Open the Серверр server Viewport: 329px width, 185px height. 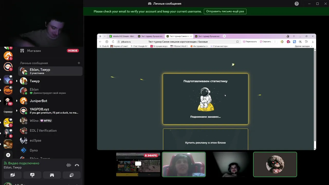[8, 112]
